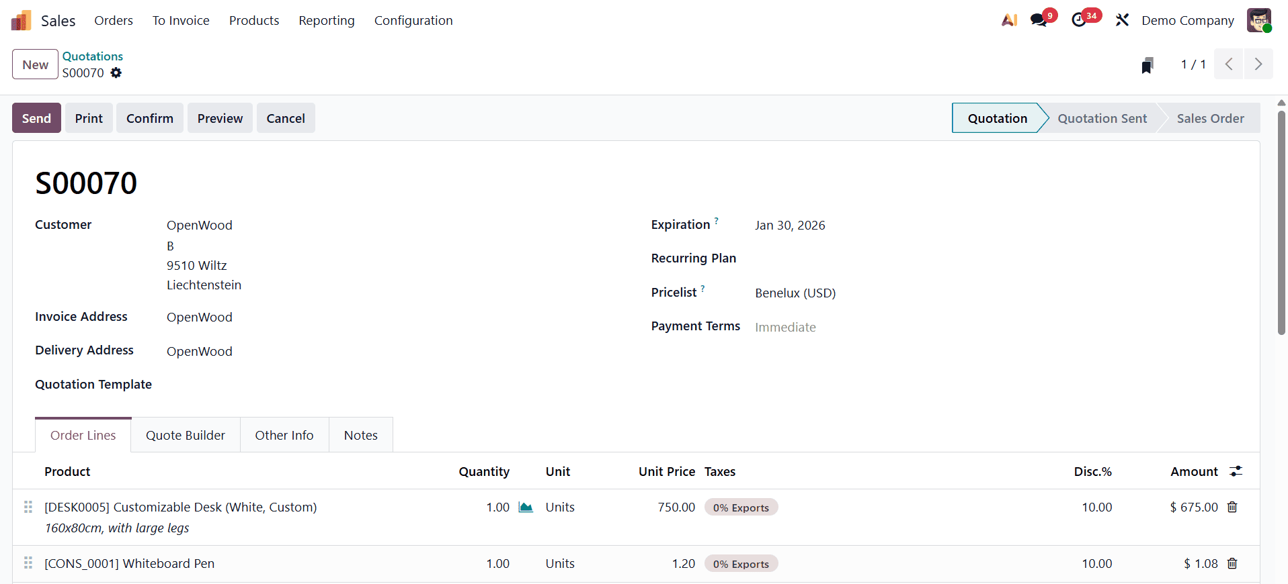Open the Sales app home icon
1288x584 pixels.
pyautogui.click(x=22, y=21)
